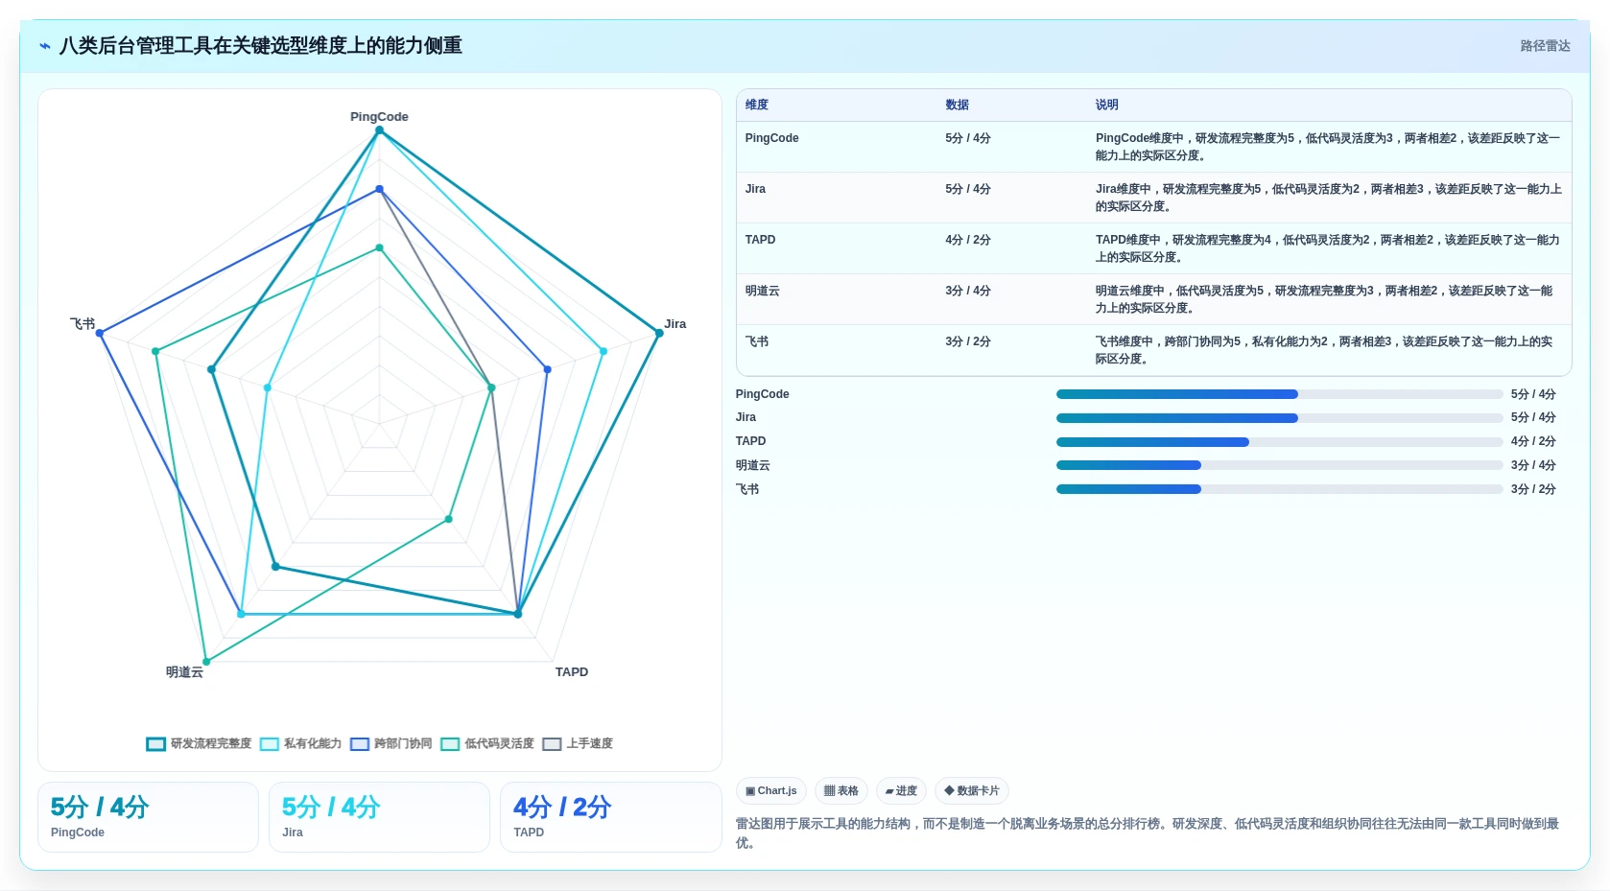Toggle the 私有化能力 legend series

(x=300, y=743)
